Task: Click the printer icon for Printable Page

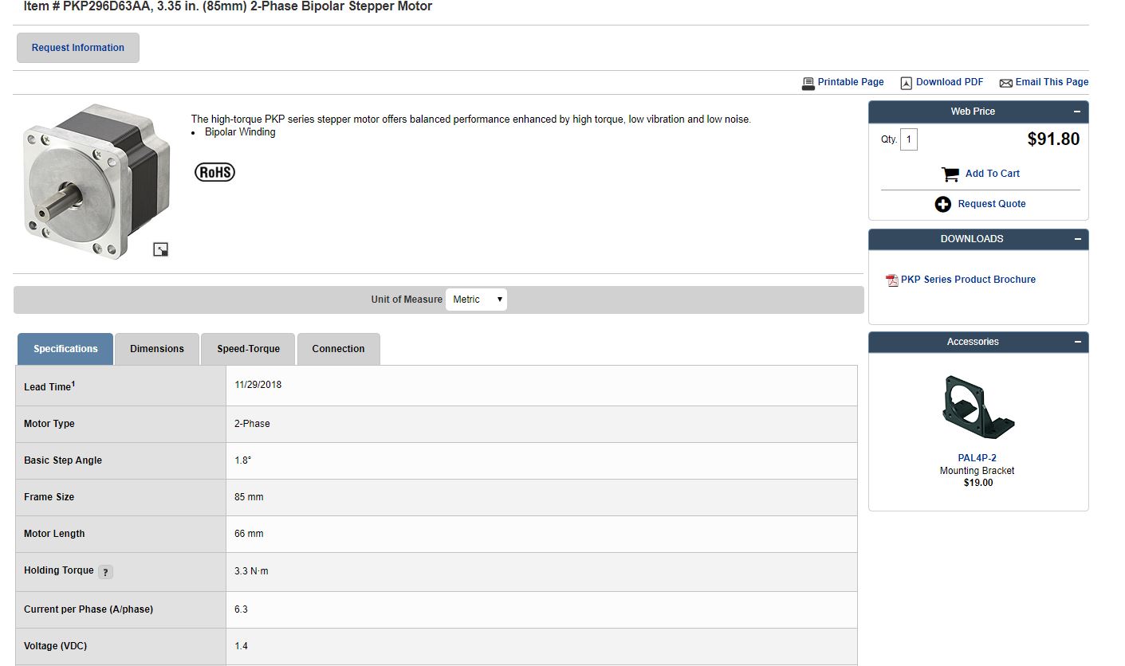Action: pos(808,83)
